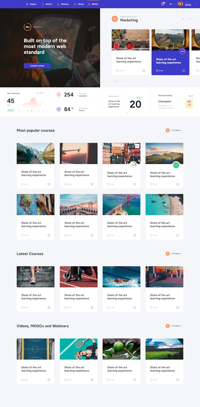Go to previous Marketing courses slide
This screenshot has width=200, height=407.
[x=183, y=19]
